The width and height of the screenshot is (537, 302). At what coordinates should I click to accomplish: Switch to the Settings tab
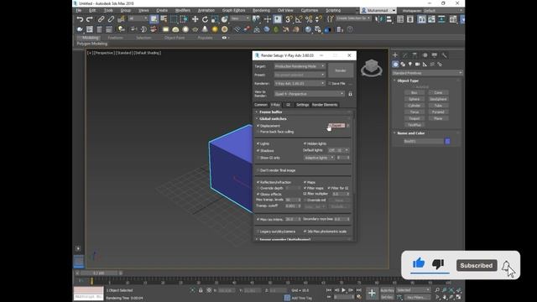(x=302, y=105)
